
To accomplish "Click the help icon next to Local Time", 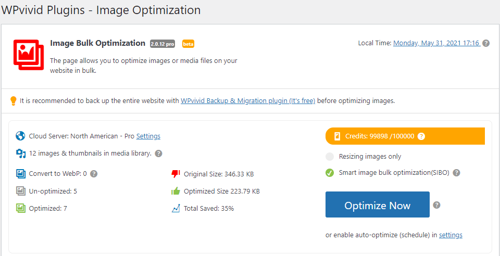I will (485, 43).
